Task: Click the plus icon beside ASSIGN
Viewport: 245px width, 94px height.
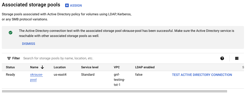Action: 67,5
